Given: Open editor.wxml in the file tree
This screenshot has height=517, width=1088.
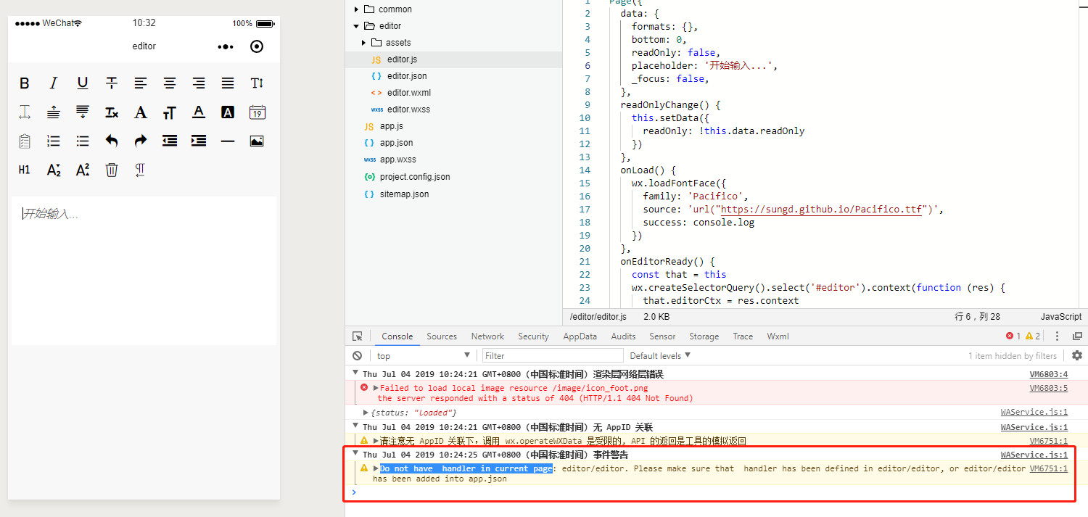Looking at the screenshot, I should pyautogui.click(x=409, y=93).
